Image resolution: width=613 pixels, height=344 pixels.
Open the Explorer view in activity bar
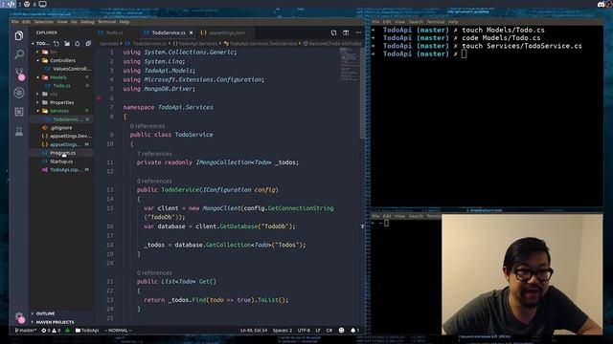tap(19, 36)
